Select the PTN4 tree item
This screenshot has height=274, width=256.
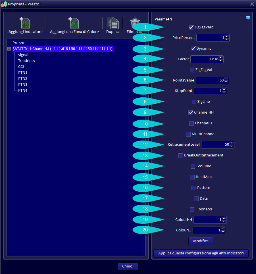[23, 90]
